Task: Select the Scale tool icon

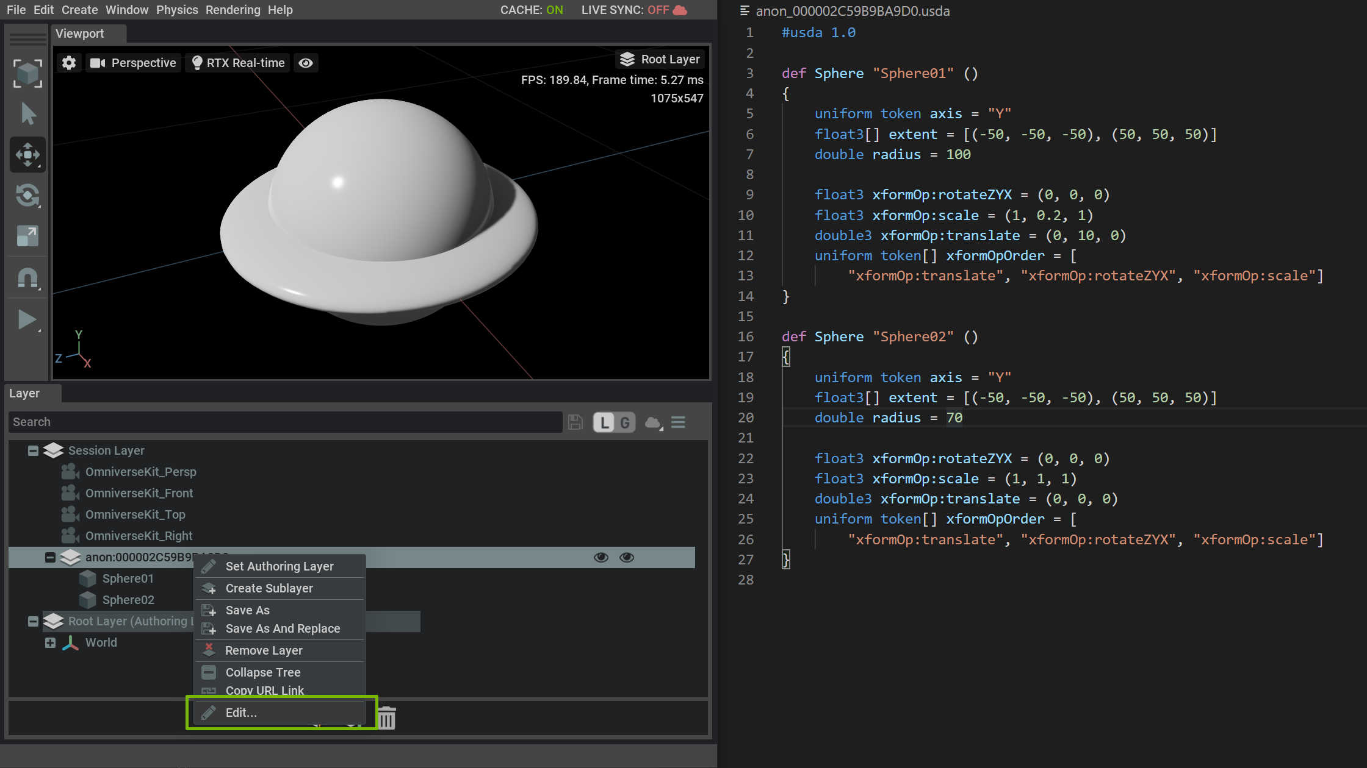Action: 27,236
